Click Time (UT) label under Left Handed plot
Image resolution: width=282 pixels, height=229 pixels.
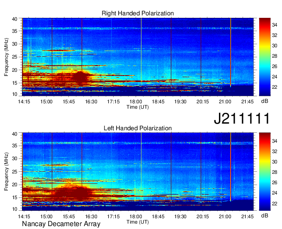click(x=138, y=222)
